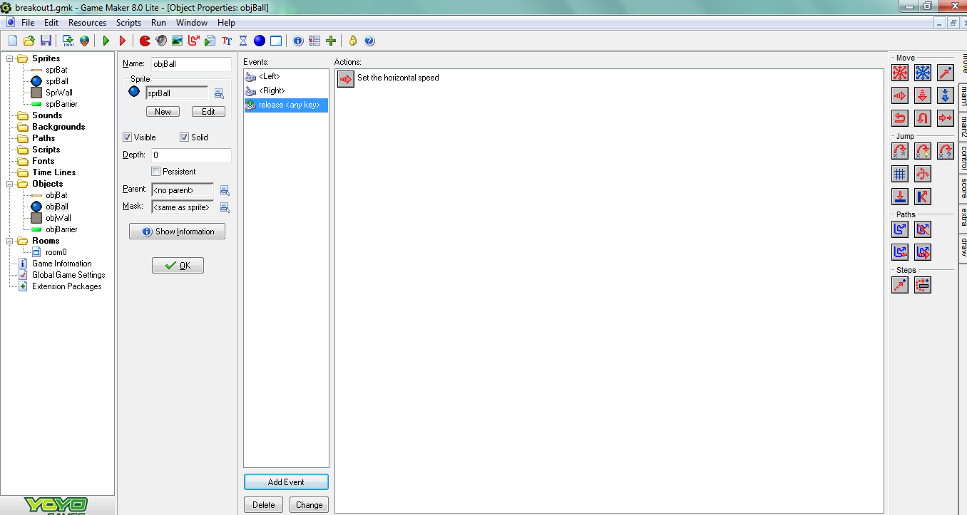Image resolution: width=967 pixels, height=515 pixels.
Task: Select the Jump to Position action
Action: click(901, 151)
